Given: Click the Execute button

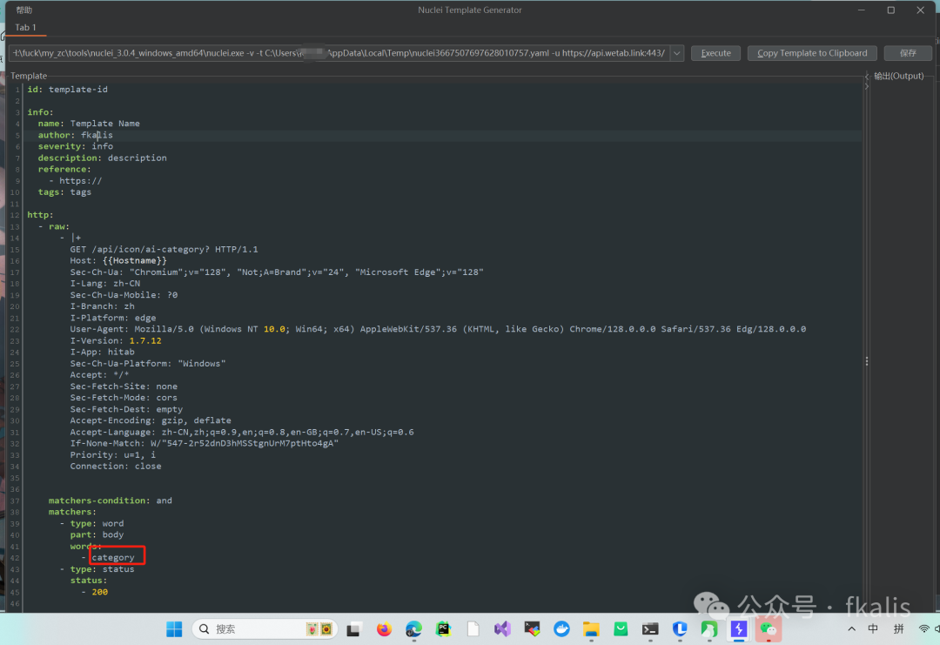Looking at the screenshot, I should pyautogui.click(x=715, y=53).
